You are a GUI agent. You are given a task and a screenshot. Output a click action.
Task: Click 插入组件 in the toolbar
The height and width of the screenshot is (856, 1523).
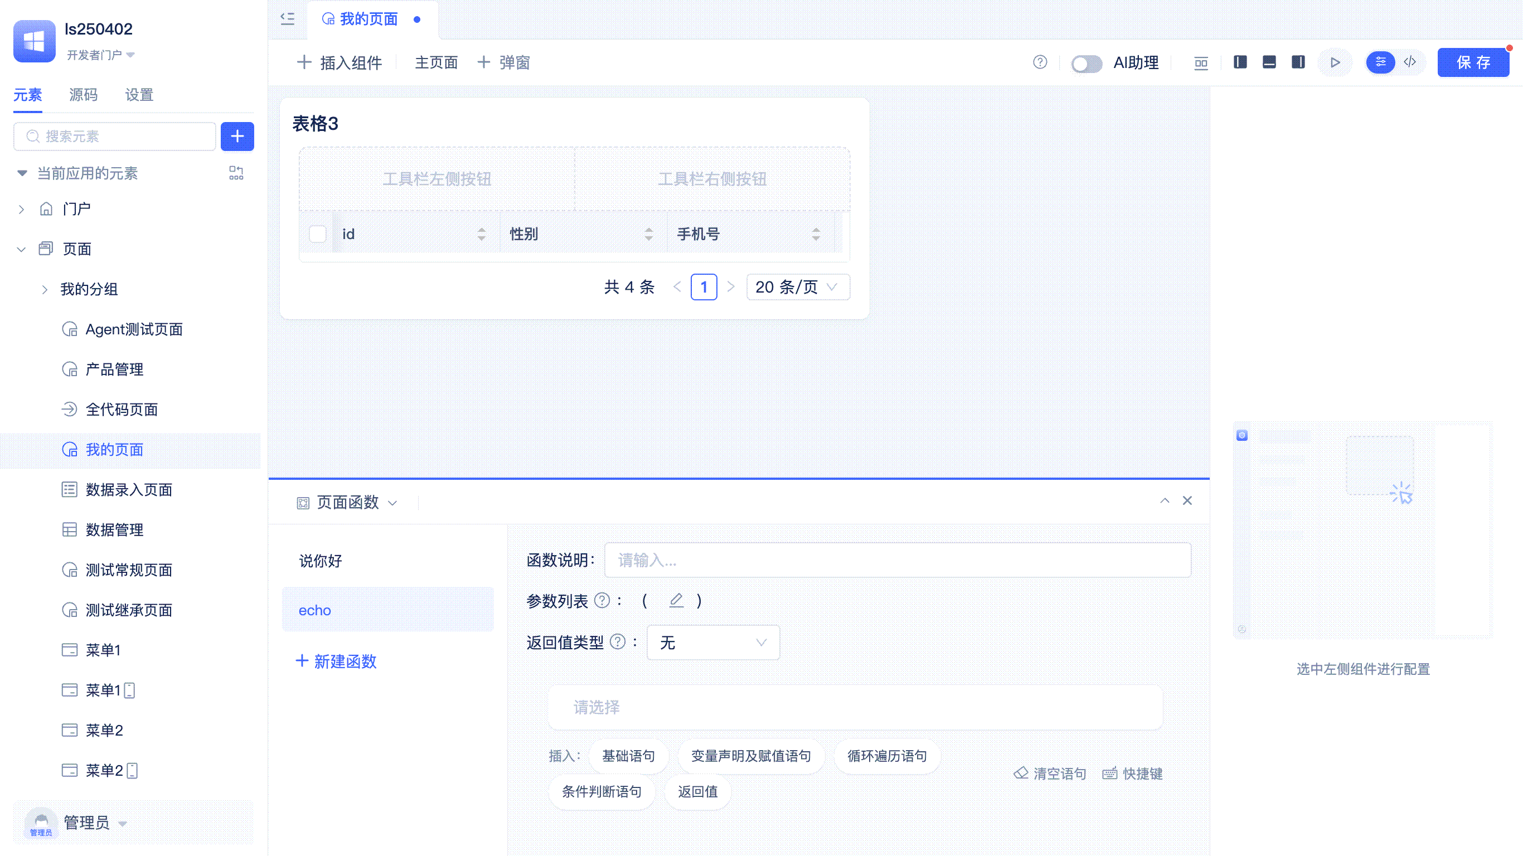339,62
